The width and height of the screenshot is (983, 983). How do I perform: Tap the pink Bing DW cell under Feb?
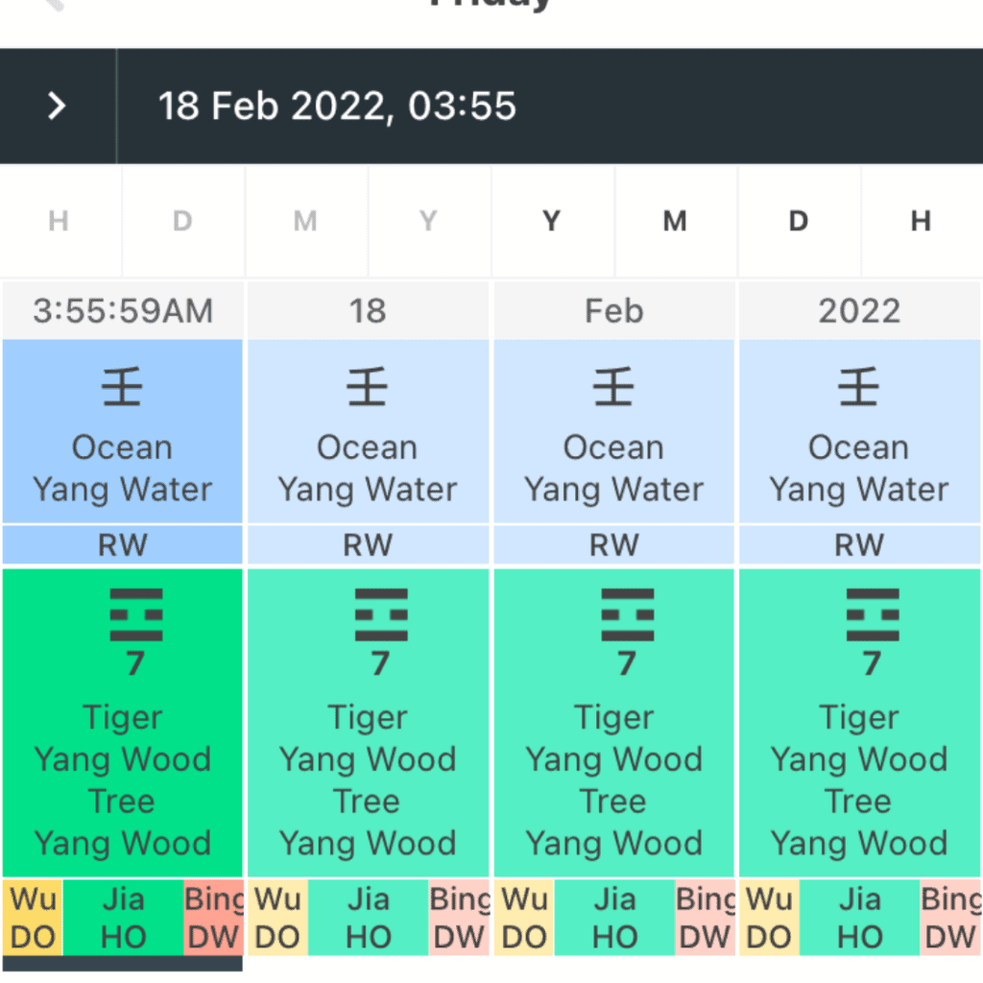(705, 918)
